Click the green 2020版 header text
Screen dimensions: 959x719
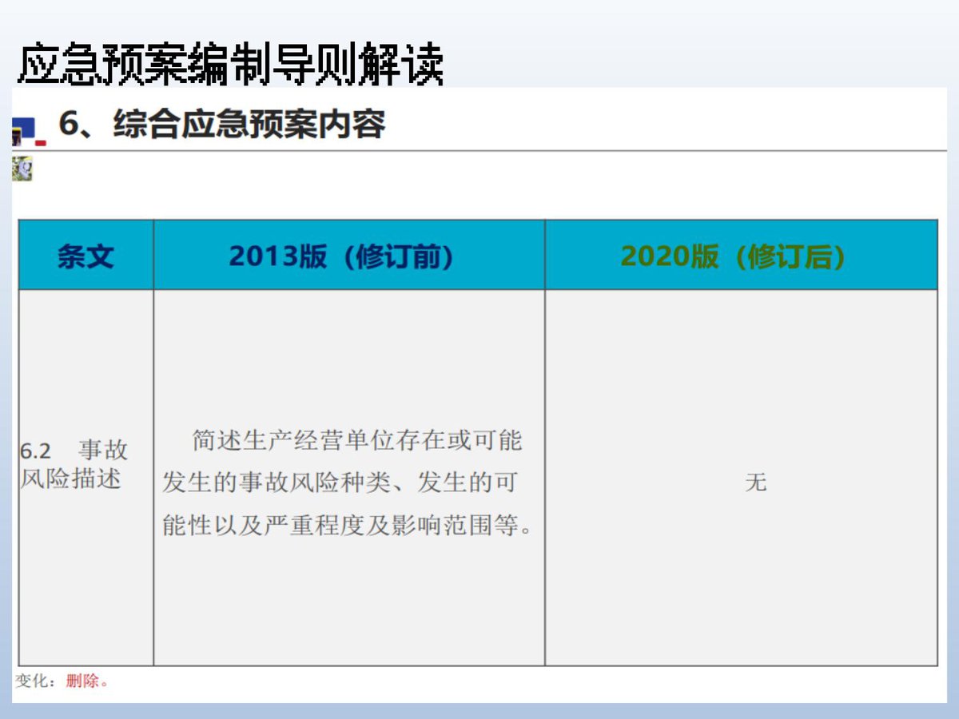click(670, 256)
